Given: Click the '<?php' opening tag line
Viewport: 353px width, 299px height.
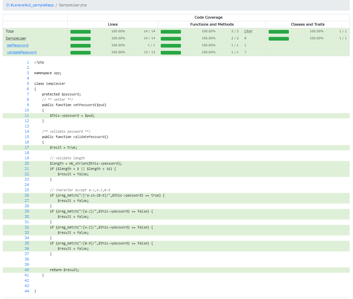Looking at the screenshot, I should pyautogui.click(x=39, y=62).
